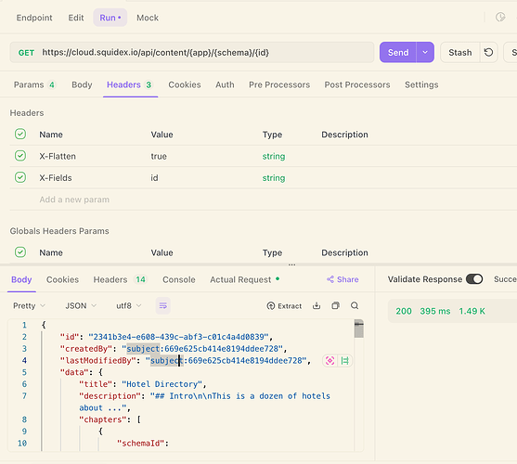Click the pink extract-variable icon on line 4
This screenshot has width=517, height=464.
[330, 360]
